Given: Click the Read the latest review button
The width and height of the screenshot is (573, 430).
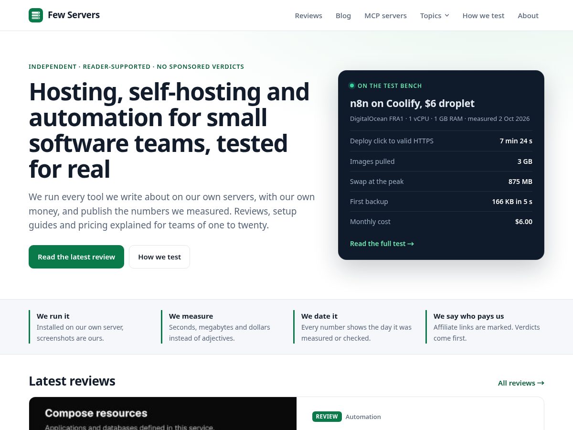Looking at the screenshot, I should pyautogui.click(x=76, y=257).
